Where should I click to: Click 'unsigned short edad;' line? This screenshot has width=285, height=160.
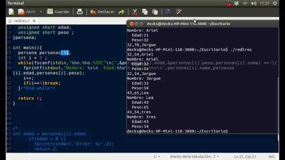click(45, 28)
